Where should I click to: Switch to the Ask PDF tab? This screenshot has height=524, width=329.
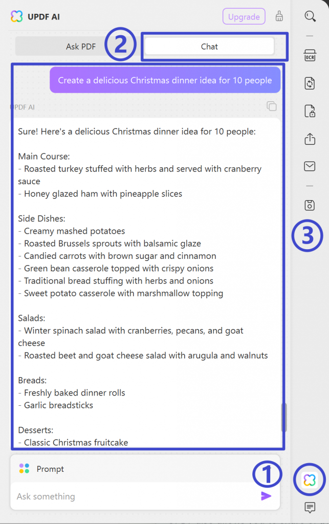pyautogui.click(x=81, y=47)
